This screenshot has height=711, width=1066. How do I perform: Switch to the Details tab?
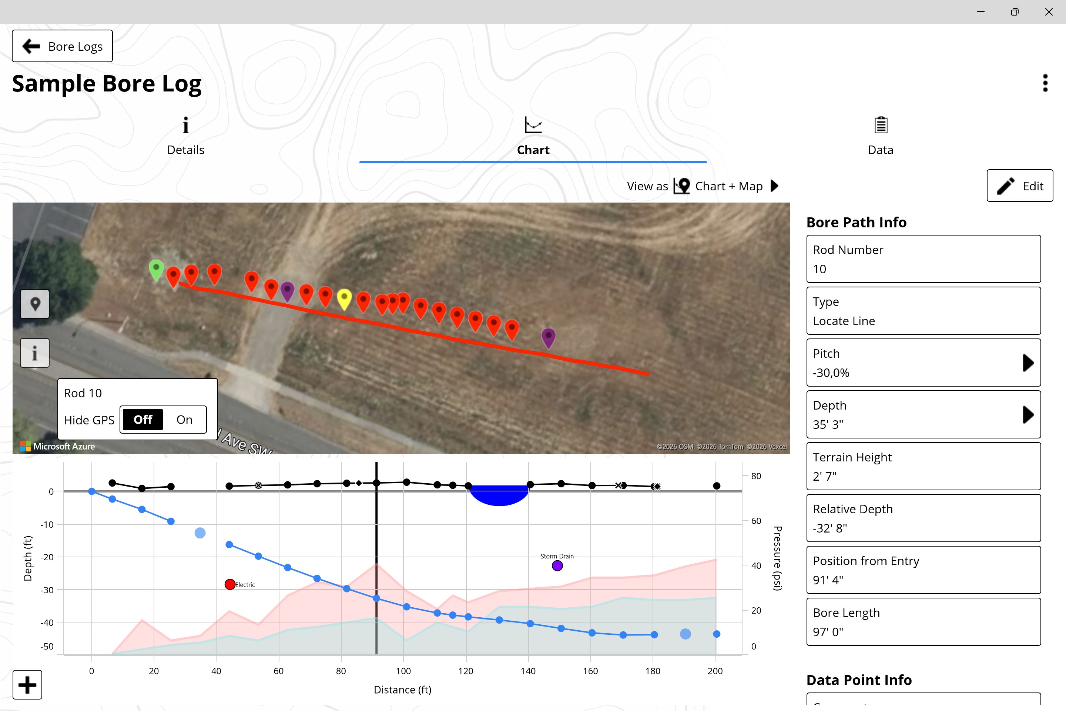(185, 136)
